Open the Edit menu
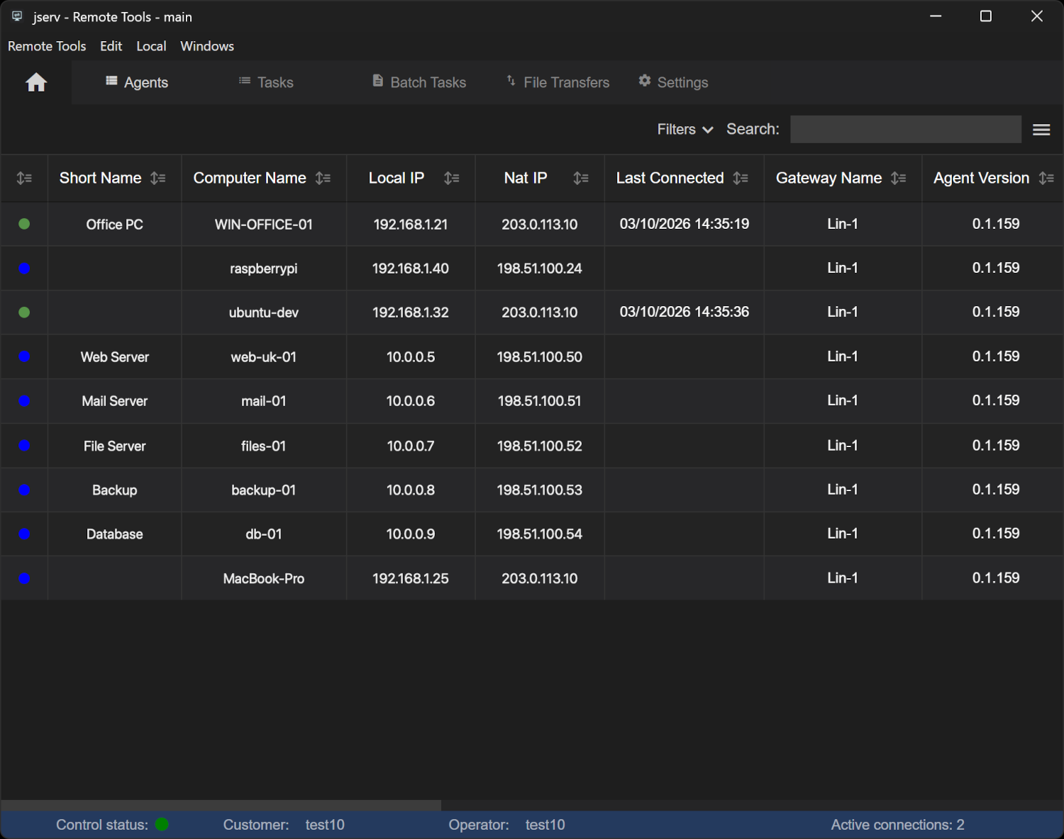The height and width of the screenshot is (839, 1064). point(111,46)
